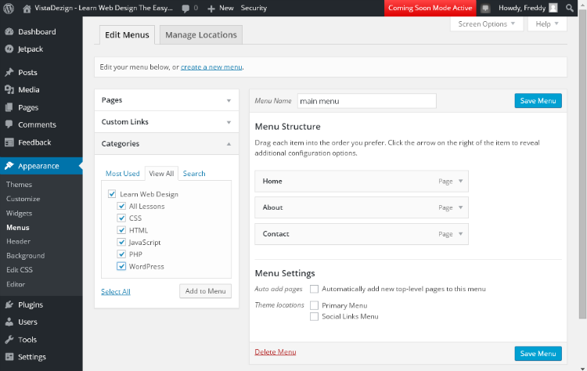587x371 pixels.
Task: Open the Dashboard icon in sidebar
Action: 9,32
